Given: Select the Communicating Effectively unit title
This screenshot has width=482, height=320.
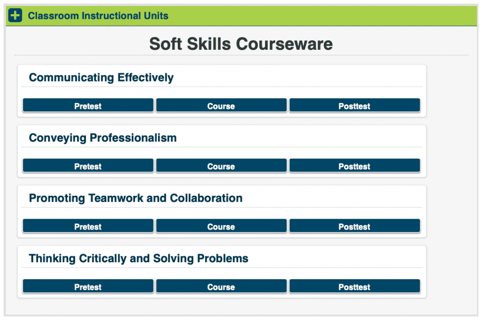Looking at the screenshot, I should pos(101,78).
